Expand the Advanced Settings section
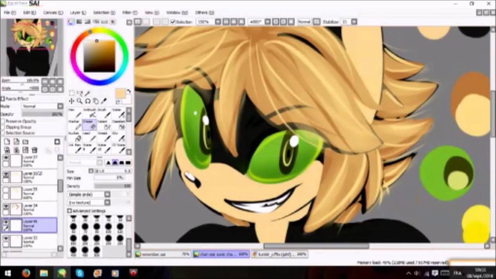496x279 pixels. [x=70, y=211]
